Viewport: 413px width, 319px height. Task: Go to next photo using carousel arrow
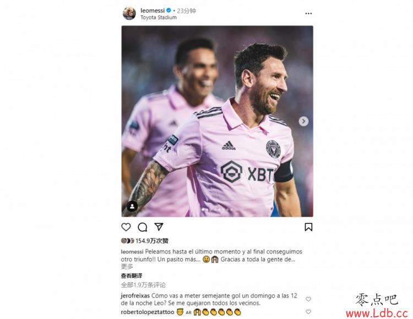(303, 121)
